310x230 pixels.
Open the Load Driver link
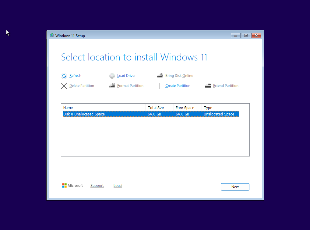[x=126, y=76]
